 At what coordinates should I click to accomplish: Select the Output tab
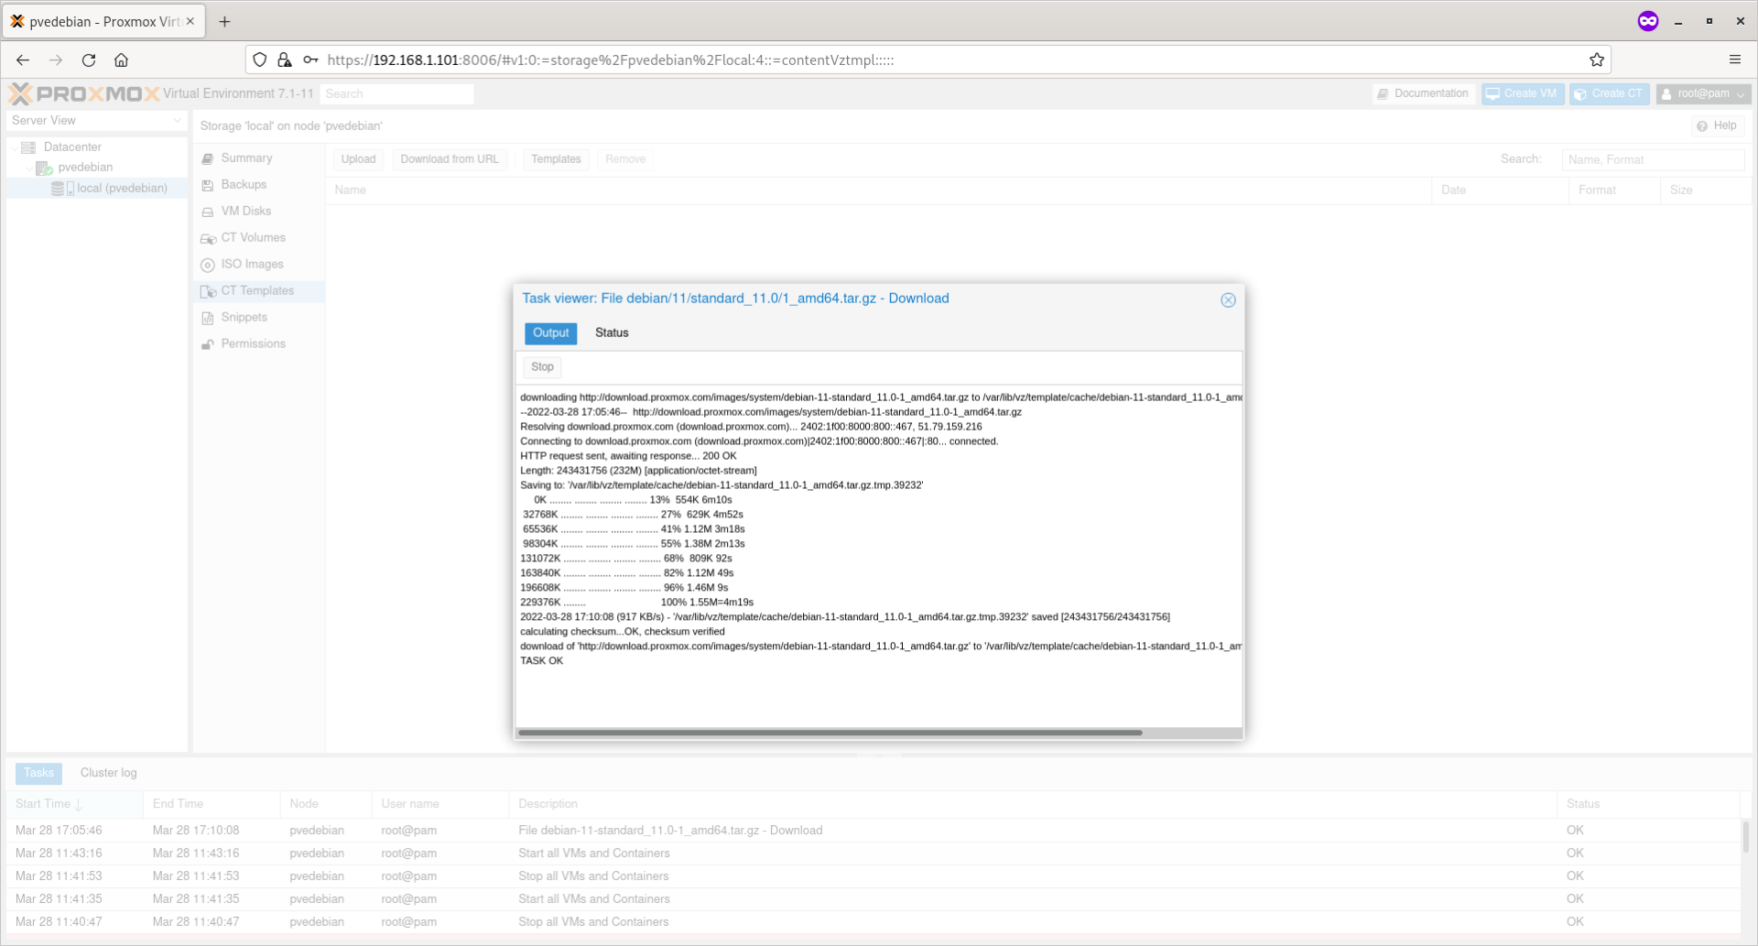tap(550, 333)
